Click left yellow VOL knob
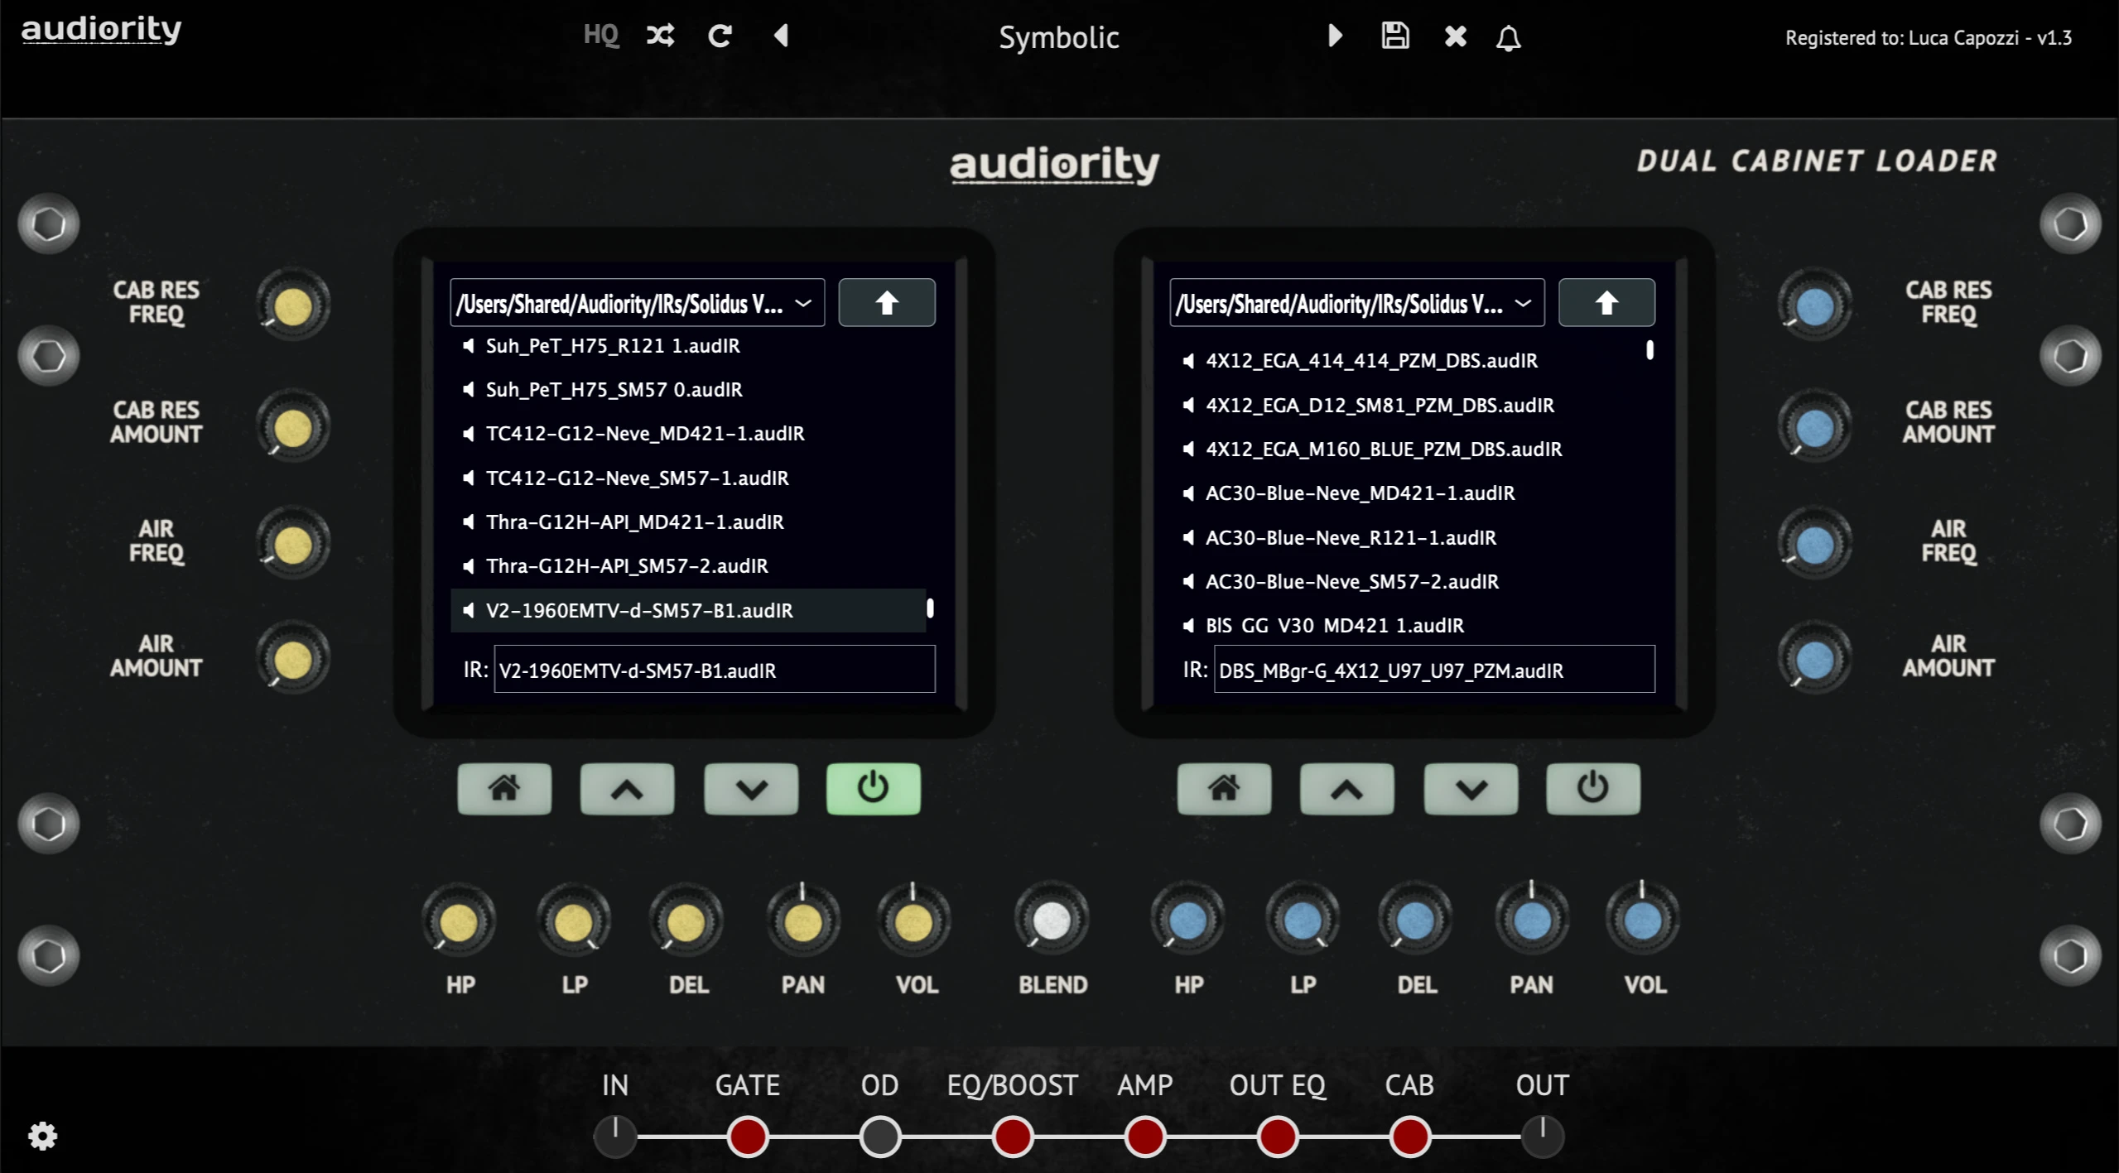 tap(914, 921)
